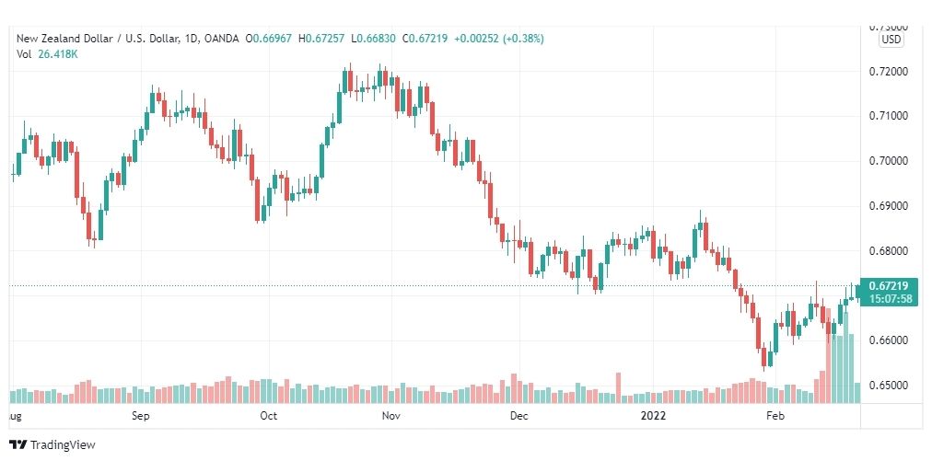Open the TradingView text link
Image resolution: width=932 pixels, height=461 pixels.
click(63, 444)
